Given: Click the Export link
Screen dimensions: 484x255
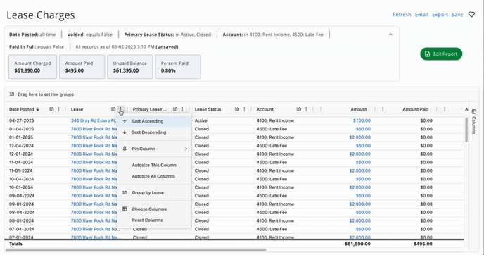Looking at the screenshot, I should click(x=440, y=15).
